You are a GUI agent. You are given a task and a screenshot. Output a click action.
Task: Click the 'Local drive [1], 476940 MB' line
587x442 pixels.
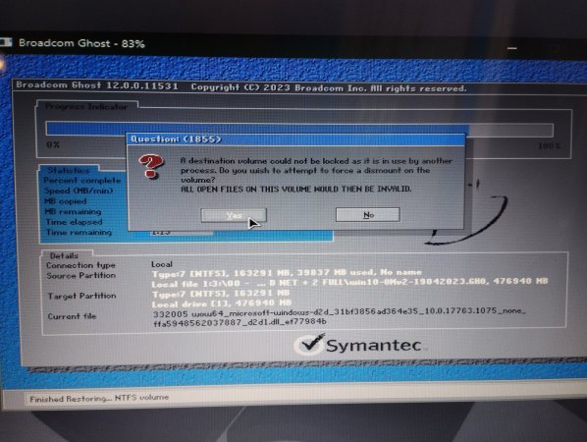point(222,304)
